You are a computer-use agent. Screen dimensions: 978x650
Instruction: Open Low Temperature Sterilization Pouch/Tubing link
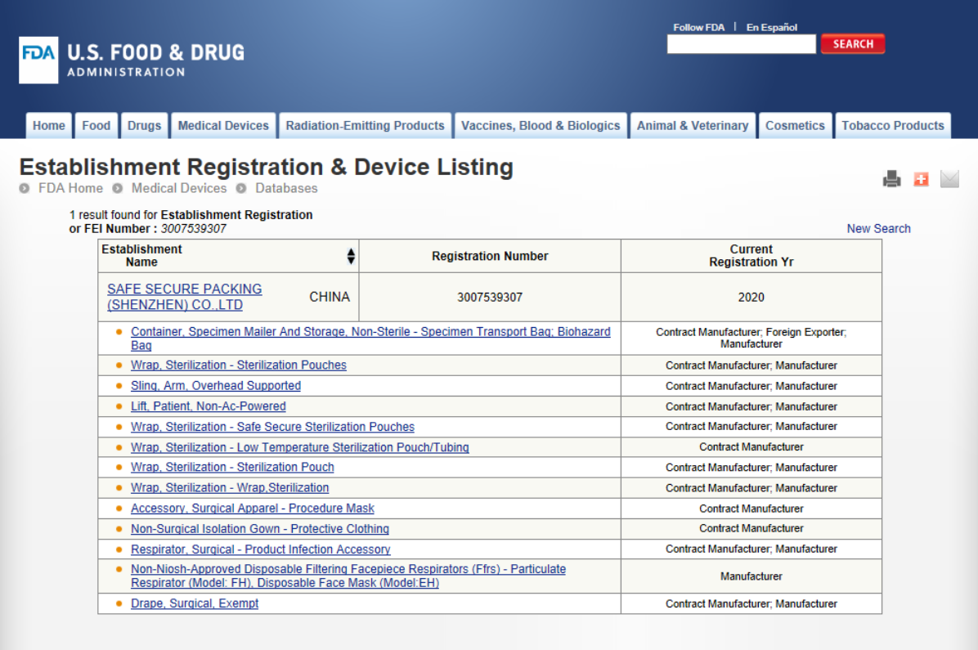(x=300, y=447)
